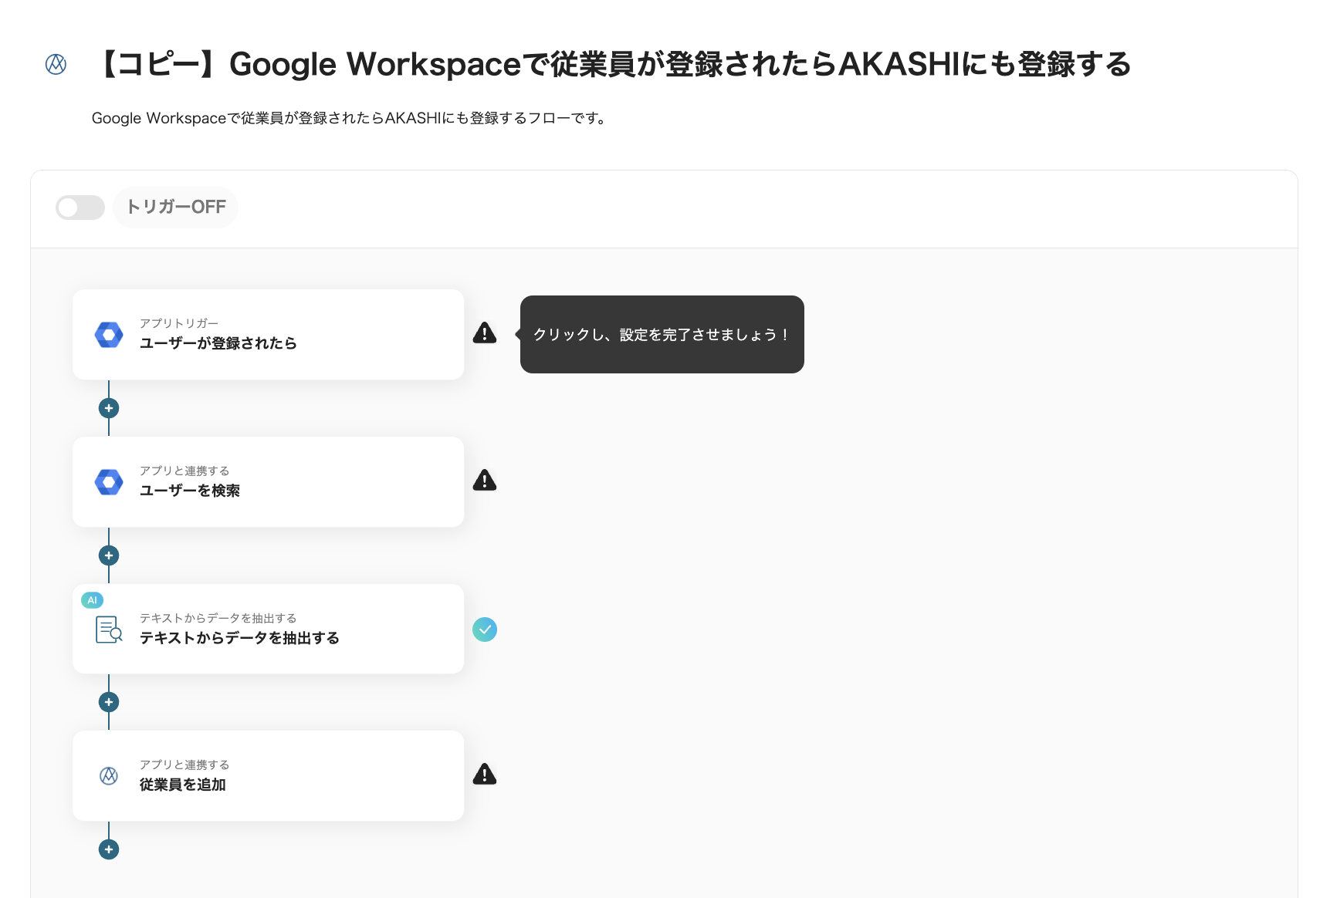Click completed checkmark beside テキストからデータを抽出する
Screen dimensions: 1320x898
485,630
